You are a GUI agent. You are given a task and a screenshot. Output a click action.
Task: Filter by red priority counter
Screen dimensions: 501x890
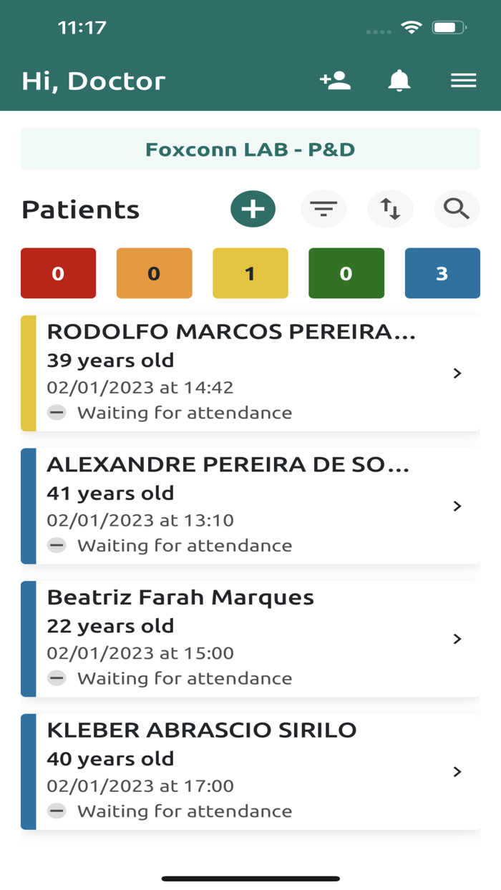[x=58, y=273]
